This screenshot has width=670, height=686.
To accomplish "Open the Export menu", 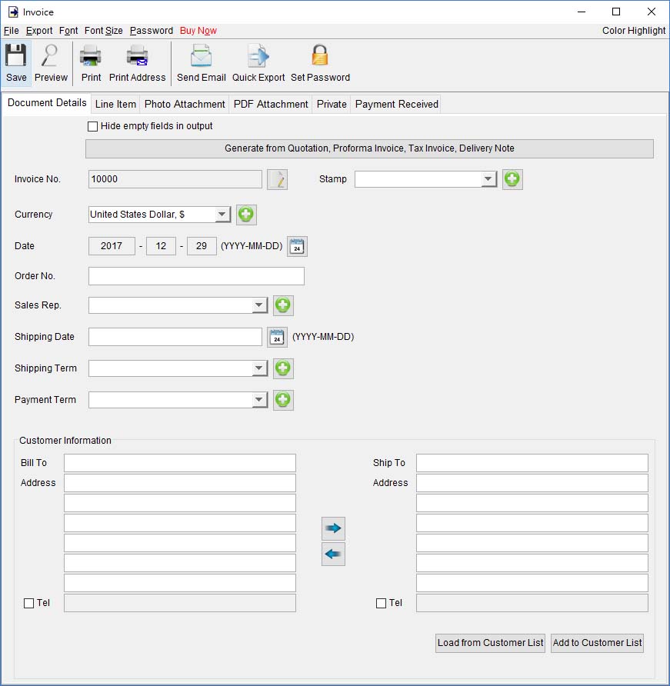I will 39,31.
